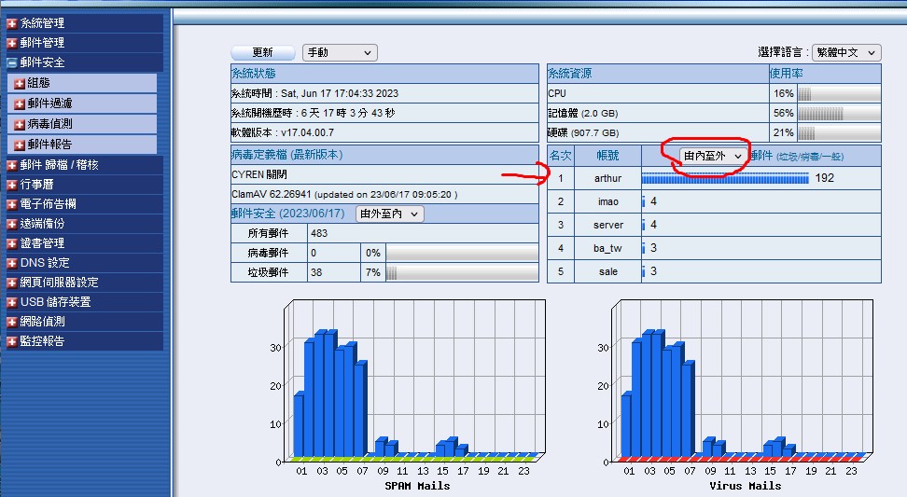Click the 病毒偵測 plus icon

pos(19,124)
